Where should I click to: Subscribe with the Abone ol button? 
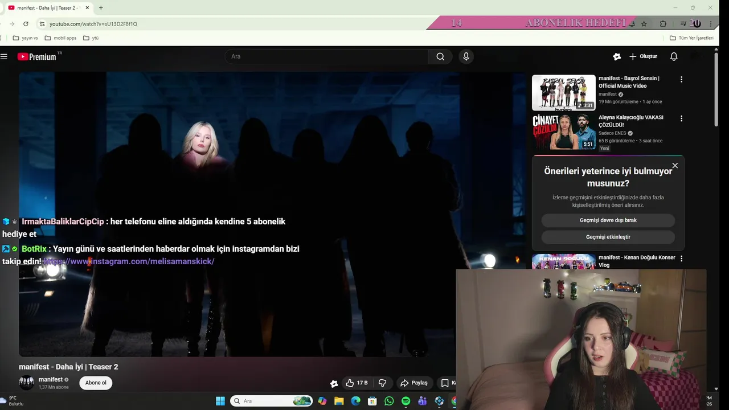[x=96, y=383]
